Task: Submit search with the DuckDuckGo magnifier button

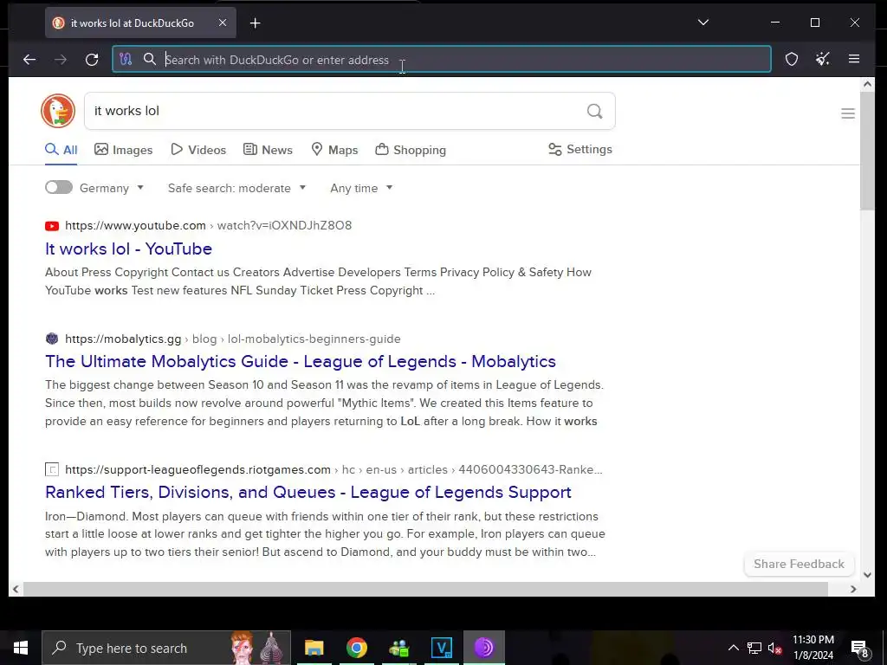Action: 594,111
